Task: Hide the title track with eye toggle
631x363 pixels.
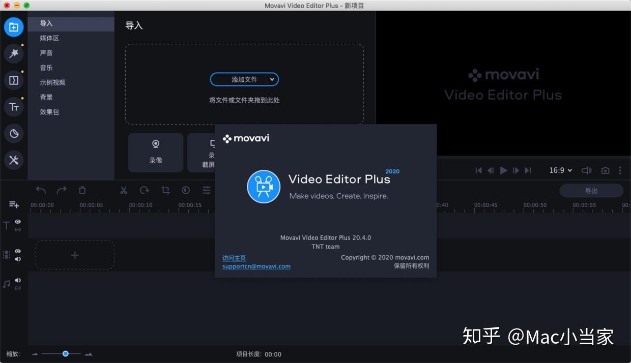Action: pos(17,222)
